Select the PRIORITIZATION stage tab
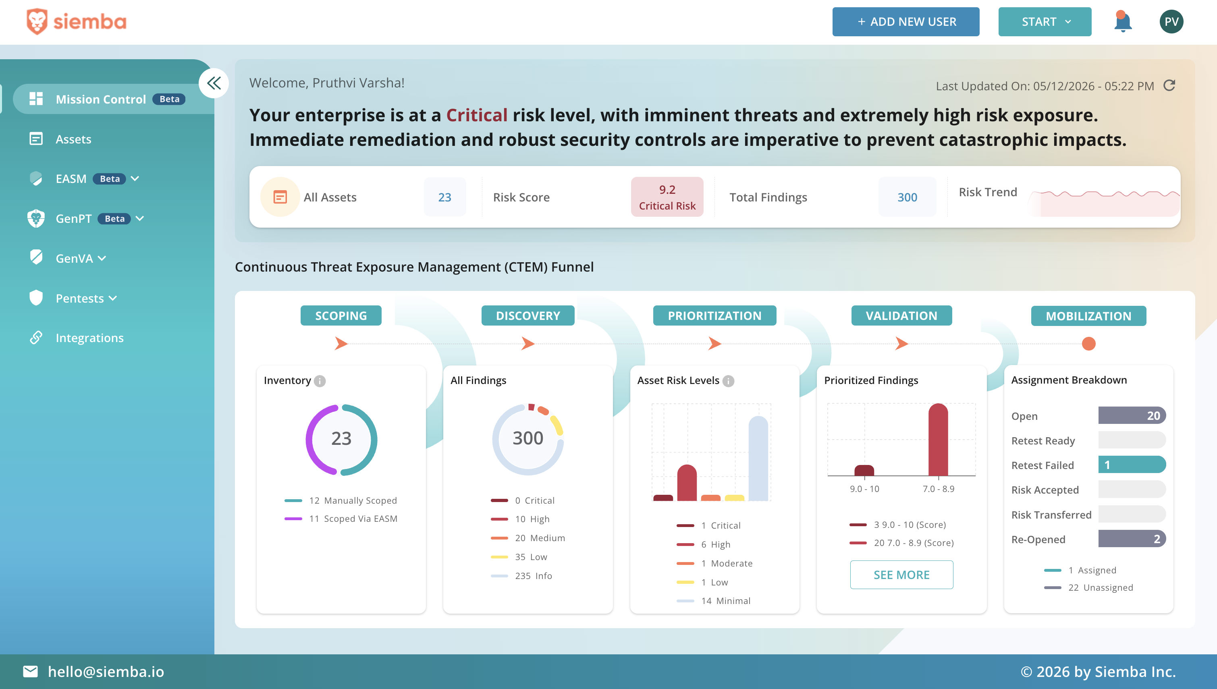This screenshot has width=1217, height=689. 714,315
